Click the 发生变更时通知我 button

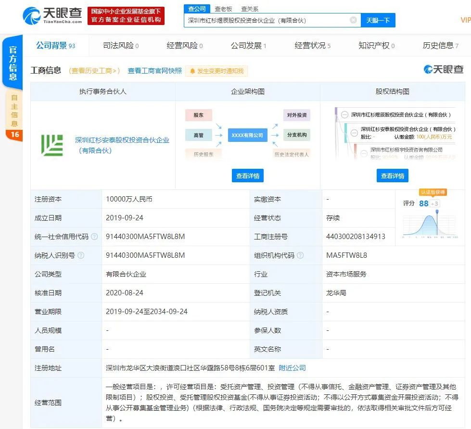tap(216, 71)
